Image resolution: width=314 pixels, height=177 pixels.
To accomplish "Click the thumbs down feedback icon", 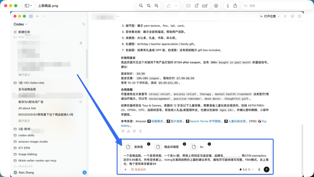I will [x=134, y=131].
